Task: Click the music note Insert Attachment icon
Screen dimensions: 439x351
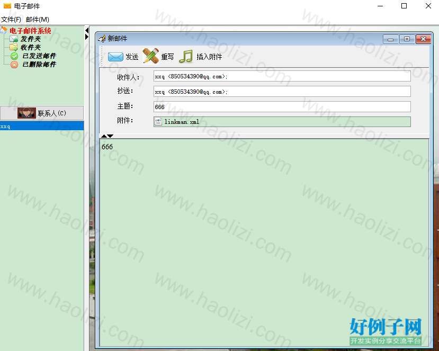Action: [186, 56]
